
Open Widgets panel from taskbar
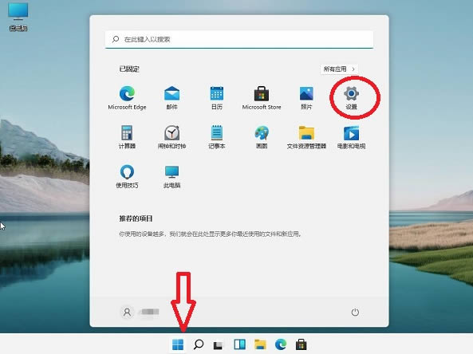point(239,344)
